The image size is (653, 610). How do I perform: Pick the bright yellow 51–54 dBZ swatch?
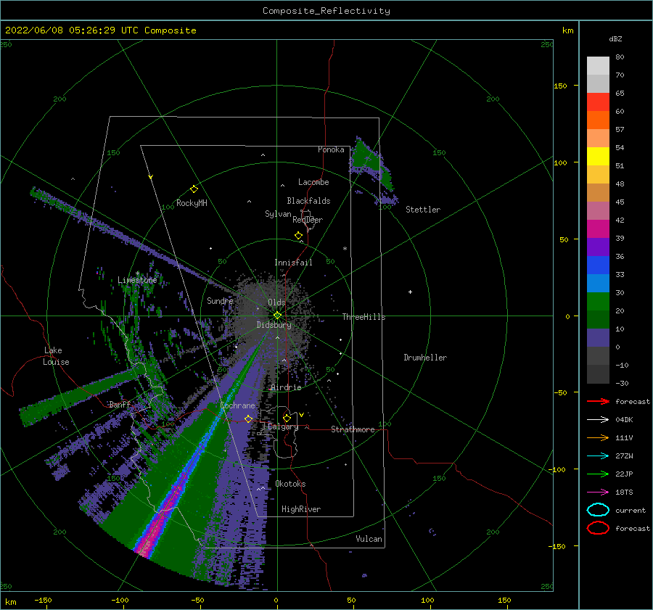[x=598, y=157]
